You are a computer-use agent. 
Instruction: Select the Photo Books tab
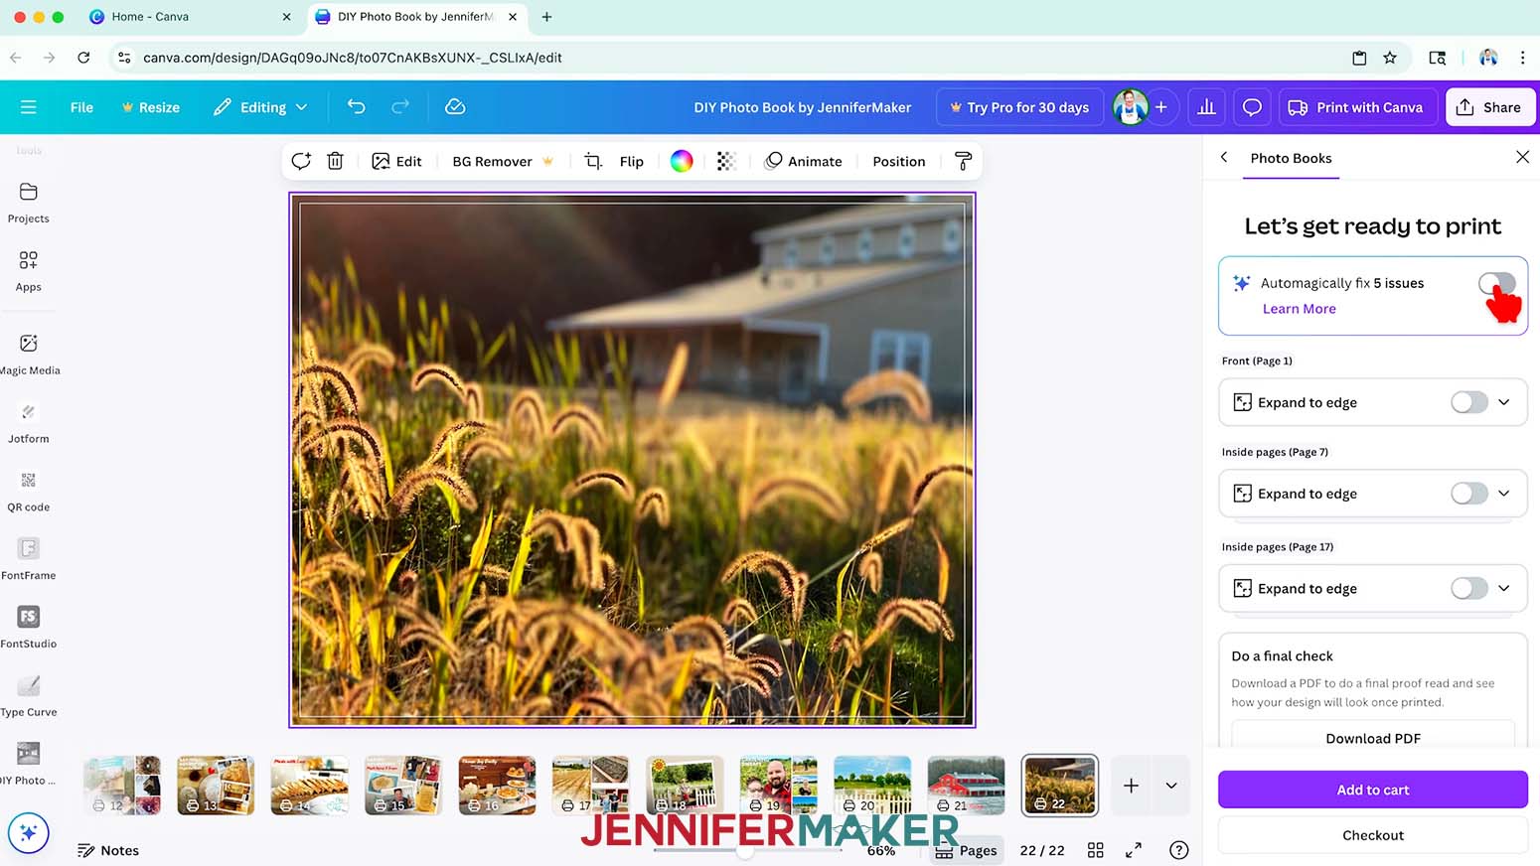[x=1291, y=158]
